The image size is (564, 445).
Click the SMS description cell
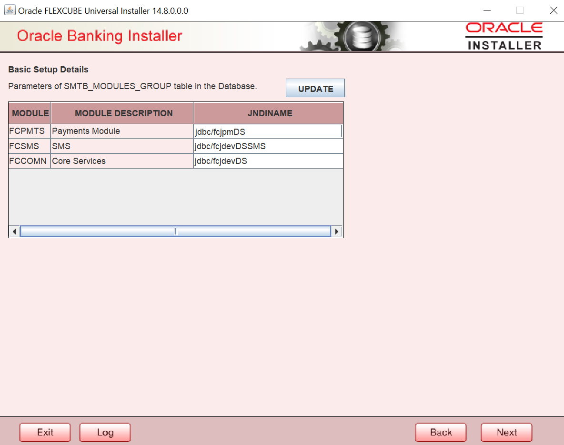[122, 146]
